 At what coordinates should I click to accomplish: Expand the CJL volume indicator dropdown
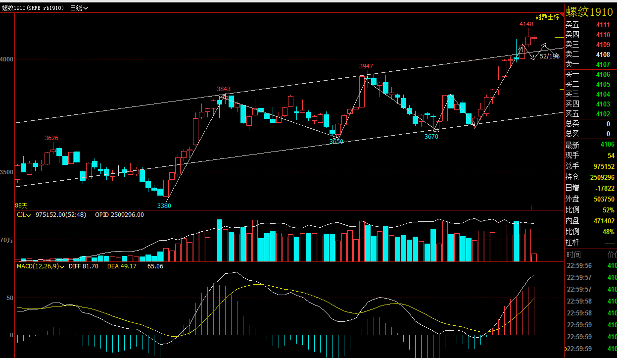click(24, 215)
